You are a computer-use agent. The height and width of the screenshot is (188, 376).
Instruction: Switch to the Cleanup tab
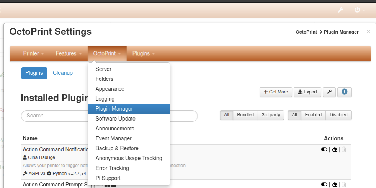62,73
